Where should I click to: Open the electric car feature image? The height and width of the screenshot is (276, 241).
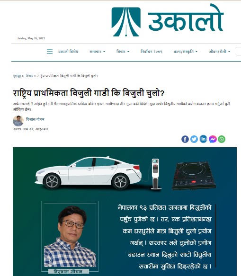[x=125, y=212]
